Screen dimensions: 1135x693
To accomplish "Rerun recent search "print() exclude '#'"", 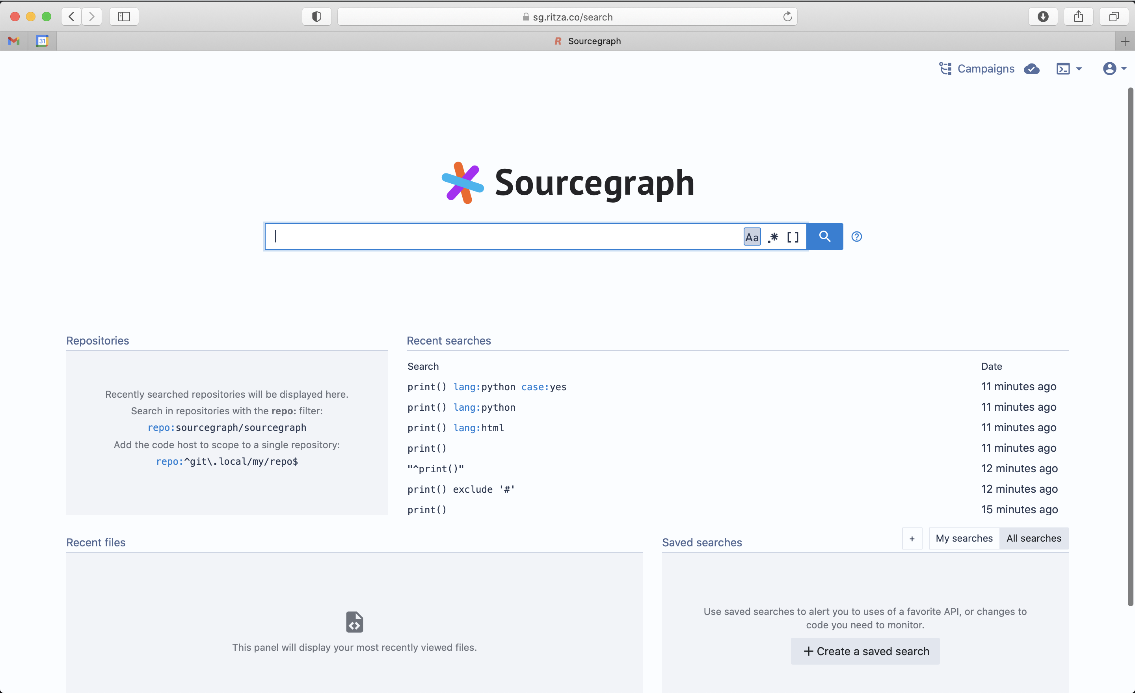I will click(461, 489).
